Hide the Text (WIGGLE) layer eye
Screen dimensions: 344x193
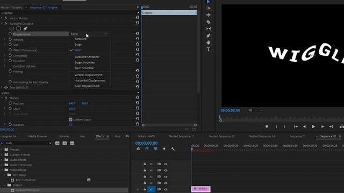click(6, 87)
